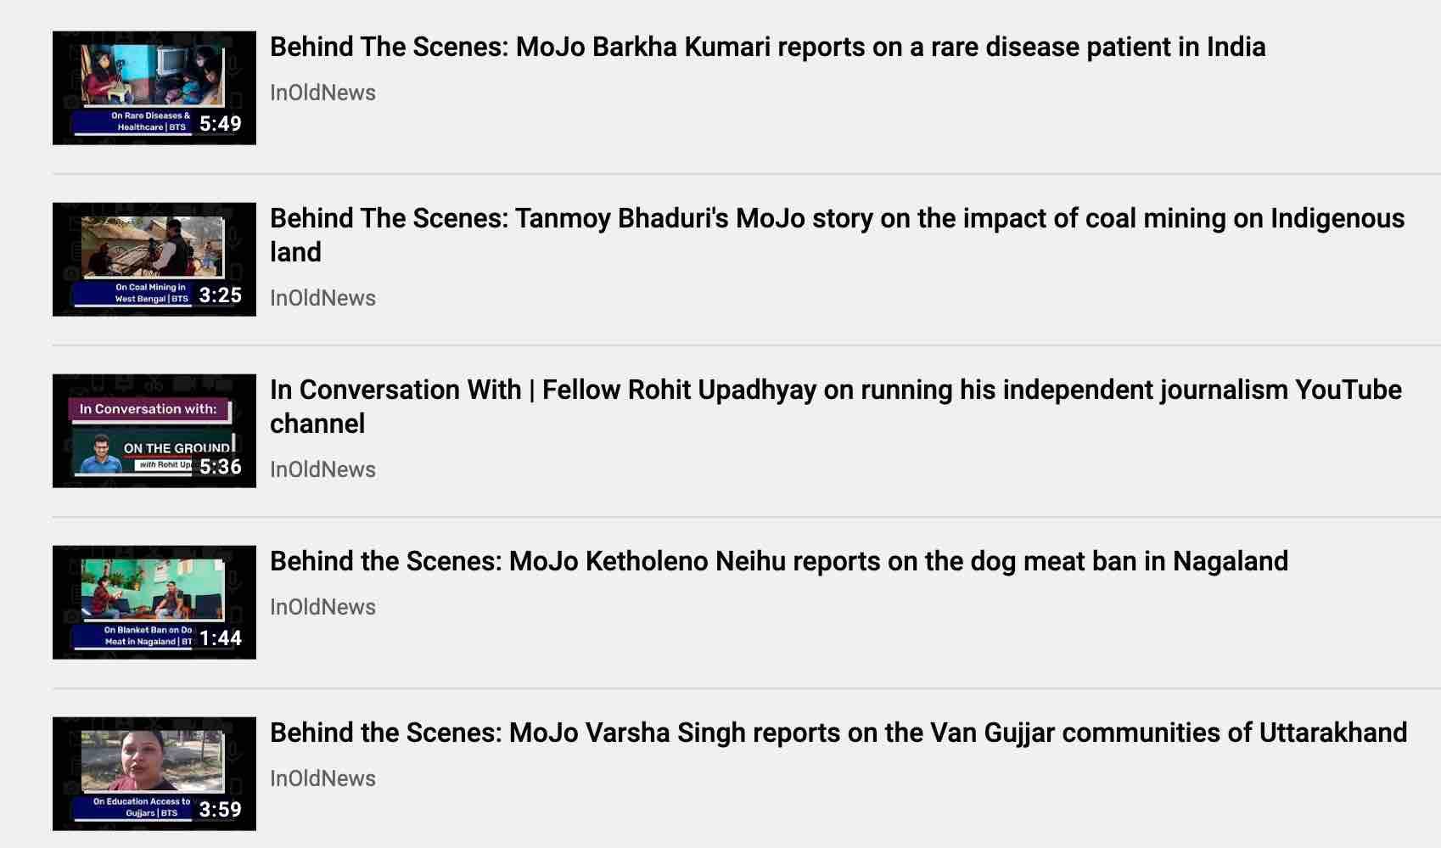Visit InOldNews channel under the rare disease video

point(322,93)
